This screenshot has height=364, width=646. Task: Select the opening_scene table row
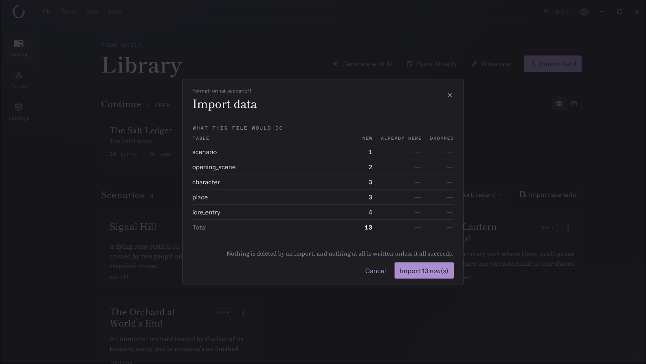pos(323,167)
